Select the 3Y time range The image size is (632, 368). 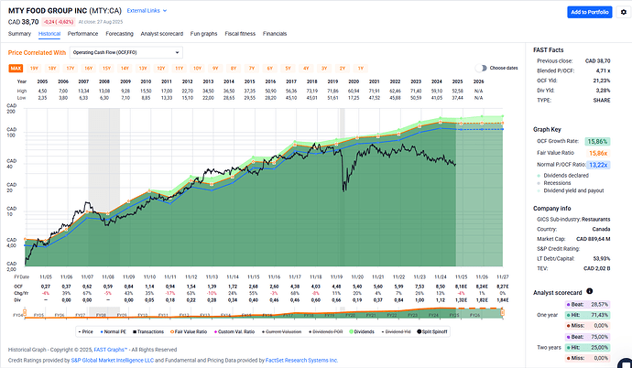coord(324,69)
